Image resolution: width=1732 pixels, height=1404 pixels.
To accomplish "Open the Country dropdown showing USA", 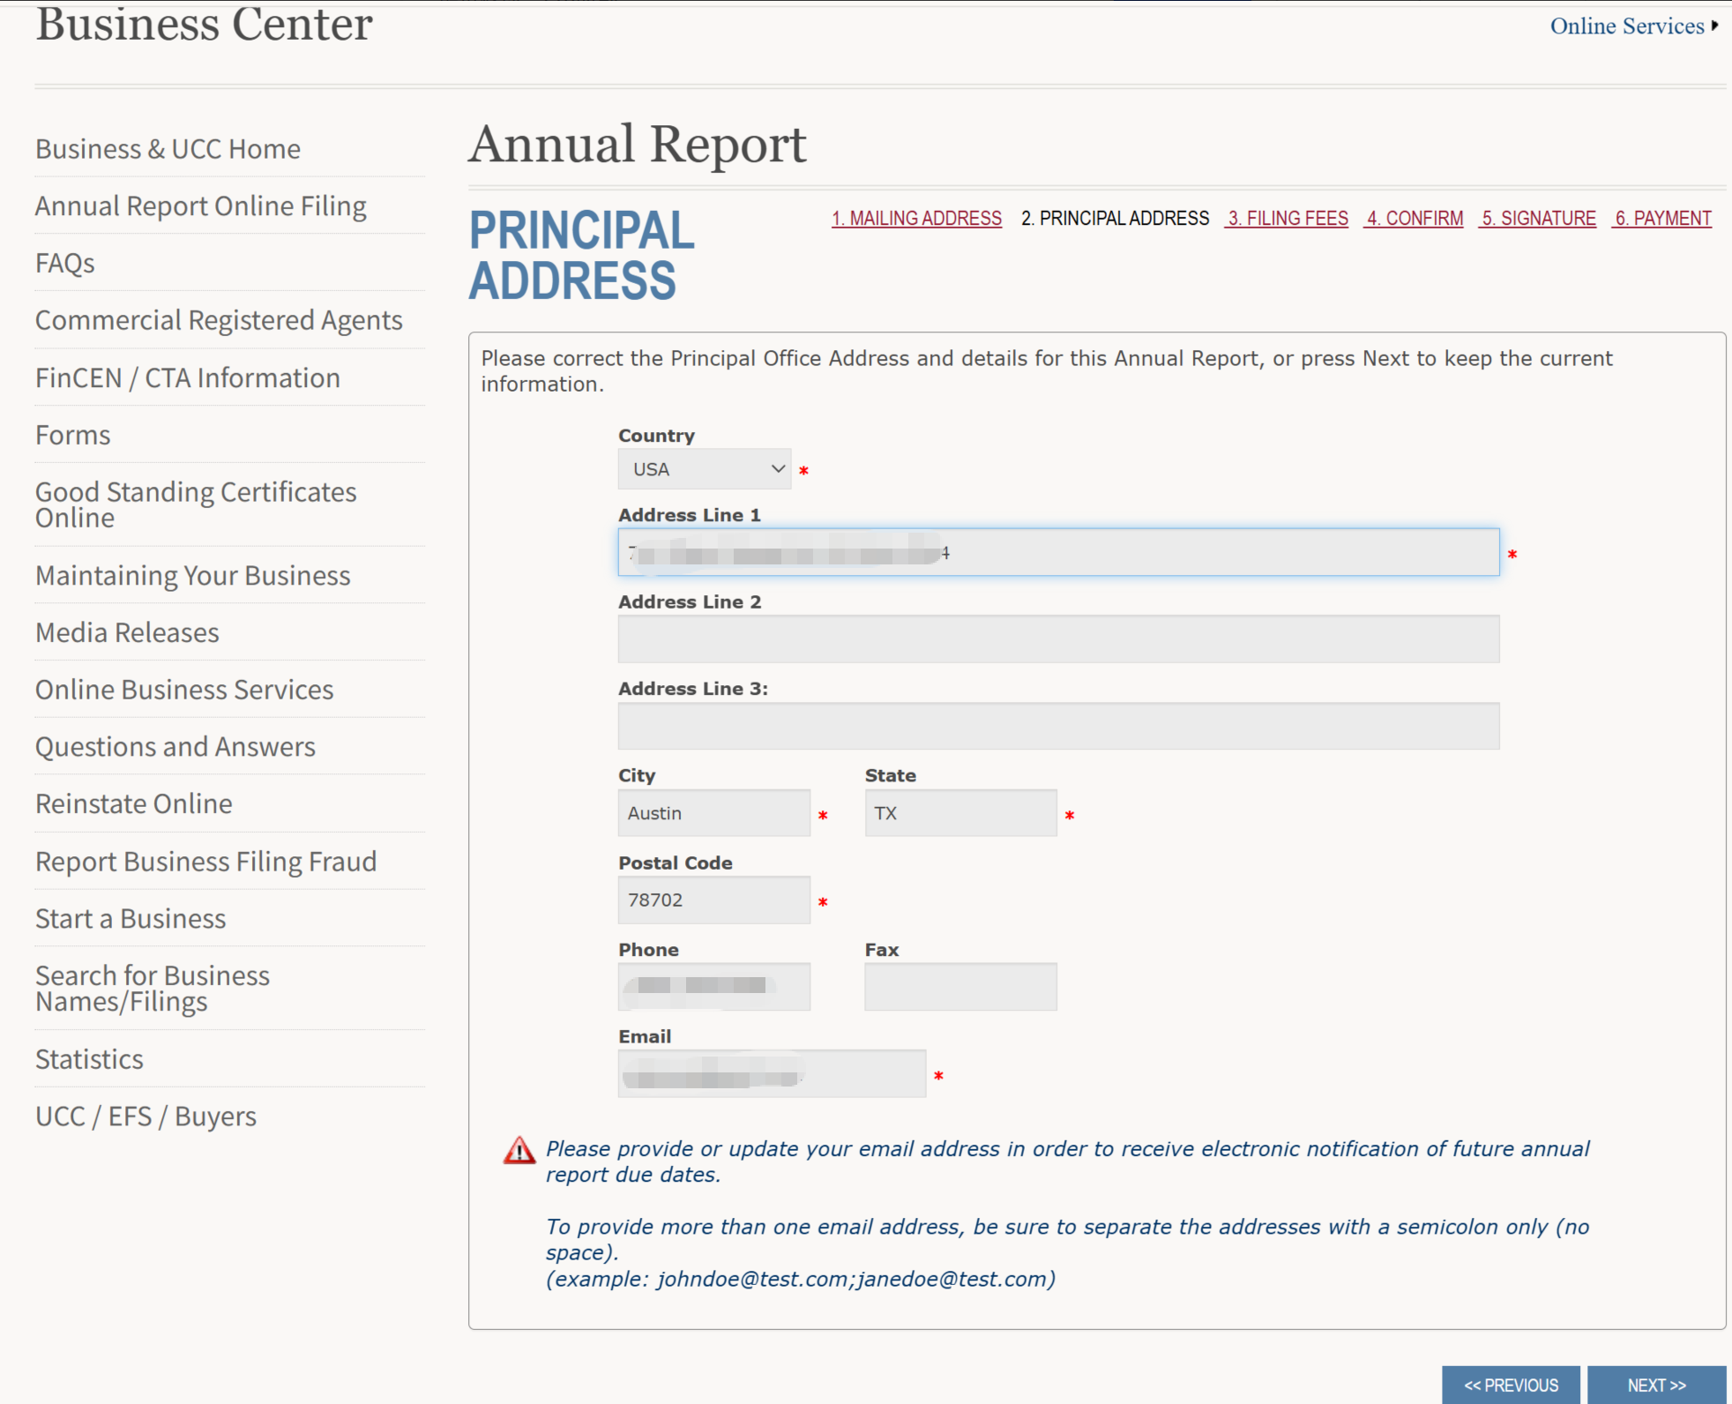I will tap(704, 469).
